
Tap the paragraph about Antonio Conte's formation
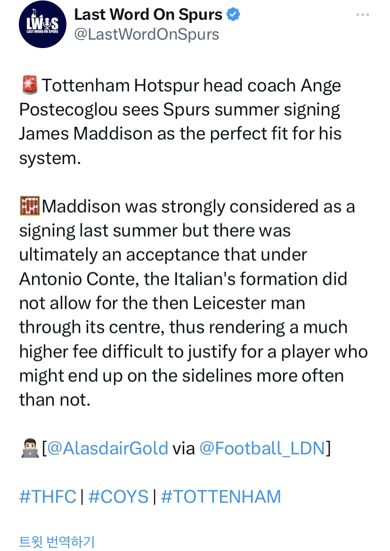pos(194,303)
